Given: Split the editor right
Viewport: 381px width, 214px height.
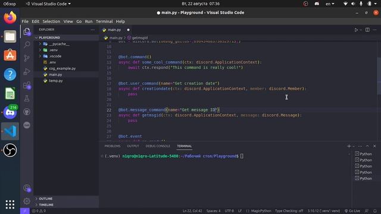Looking at the screenshot, I should coord(367,30).
